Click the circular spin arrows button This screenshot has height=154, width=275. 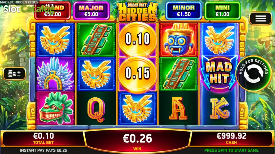[x=254, y=73]
